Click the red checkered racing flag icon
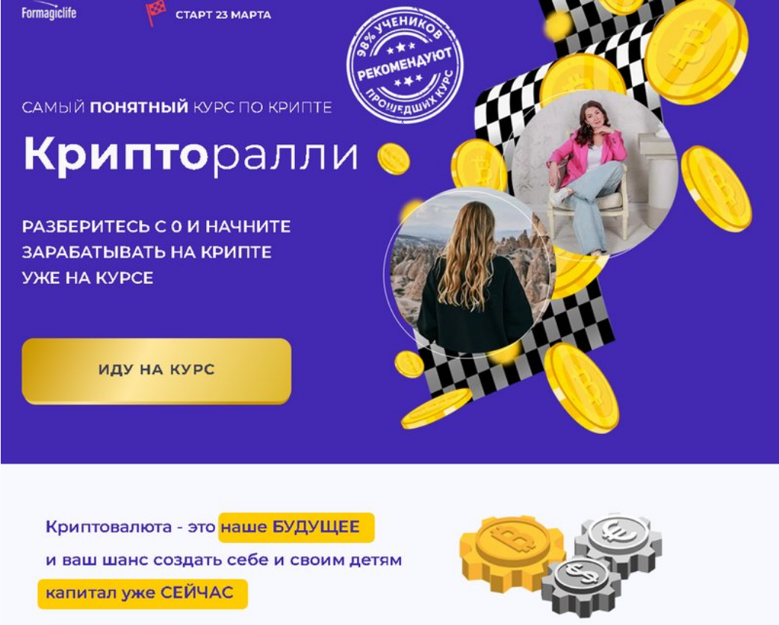The width and height of the screenshot is (779, 625). pyautogui.click(x=155, y=13)
